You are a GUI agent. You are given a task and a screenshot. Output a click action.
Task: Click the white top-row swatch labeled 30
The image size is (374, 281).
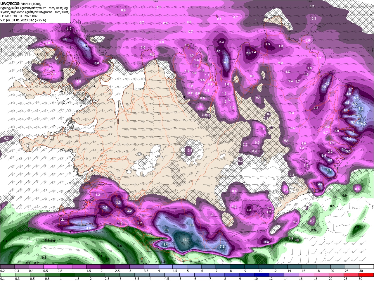point(366,267)
